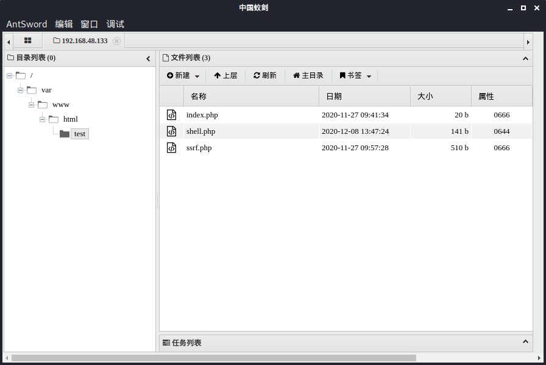Close the 192.168.48.133 tab
This screenshot has width=546, height=365.
[x=116, y=41]
